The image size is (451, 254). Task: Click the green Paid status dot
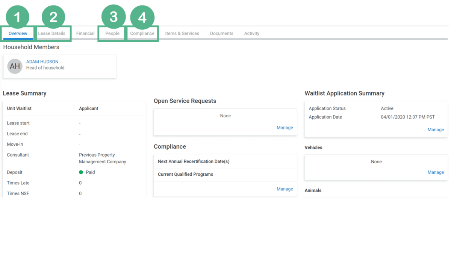81,172
